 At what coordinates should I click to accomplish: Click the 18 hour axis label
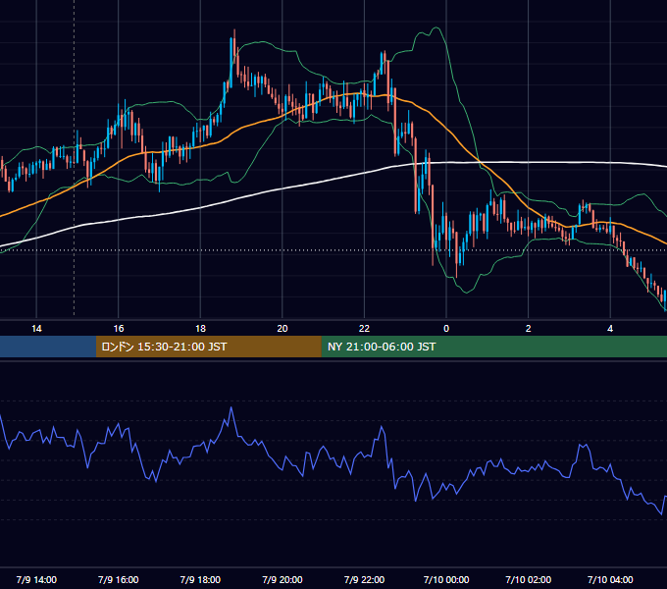coord(200,329)
